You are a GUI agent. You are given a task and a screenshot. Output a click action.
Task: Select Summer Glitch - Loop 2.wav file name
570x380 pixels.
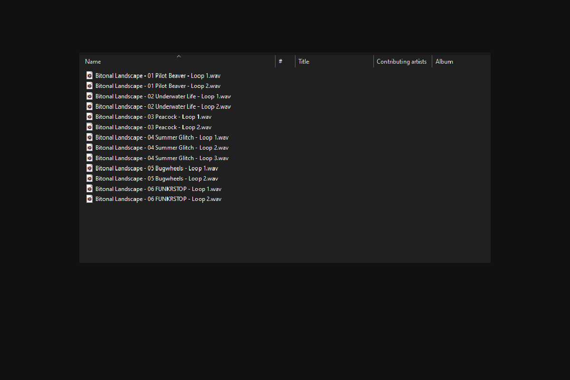coord(162,148)
